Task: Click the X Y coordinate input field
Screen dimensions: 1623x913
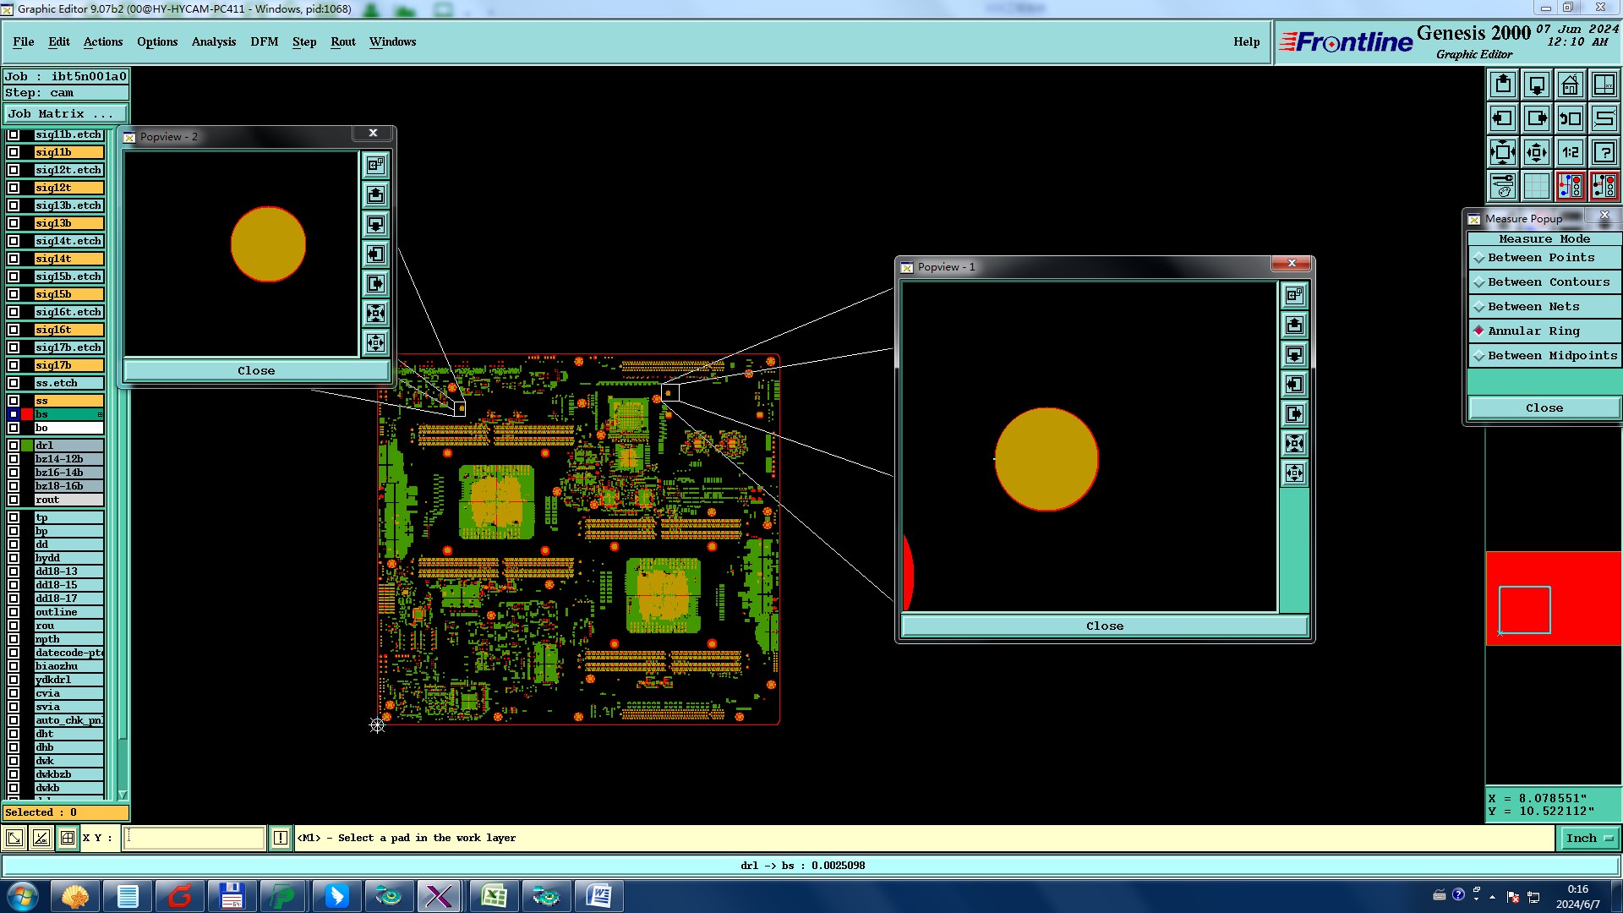Action: [x=194, y=838]
